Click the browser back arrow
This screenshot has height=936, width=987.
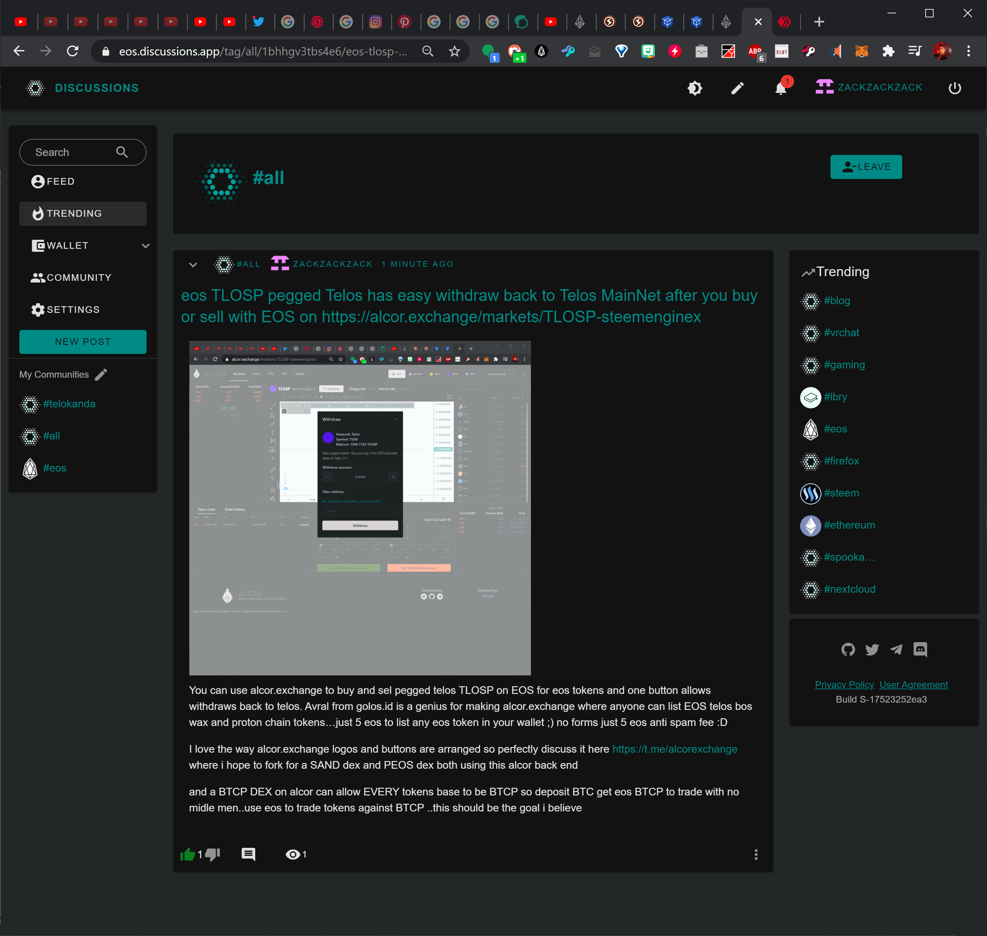coord(19,51)
